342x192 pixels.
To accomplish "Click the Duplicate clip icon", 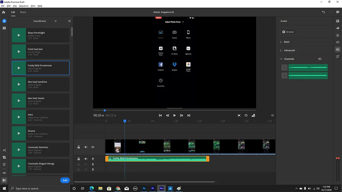I will tap(4, 158).
